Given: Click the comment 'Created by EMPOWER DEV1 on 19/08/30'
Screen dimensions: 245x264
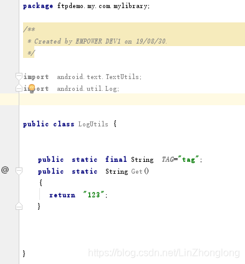Looking at the screenshot, I should pyautogui.click(x=100, y=41).
